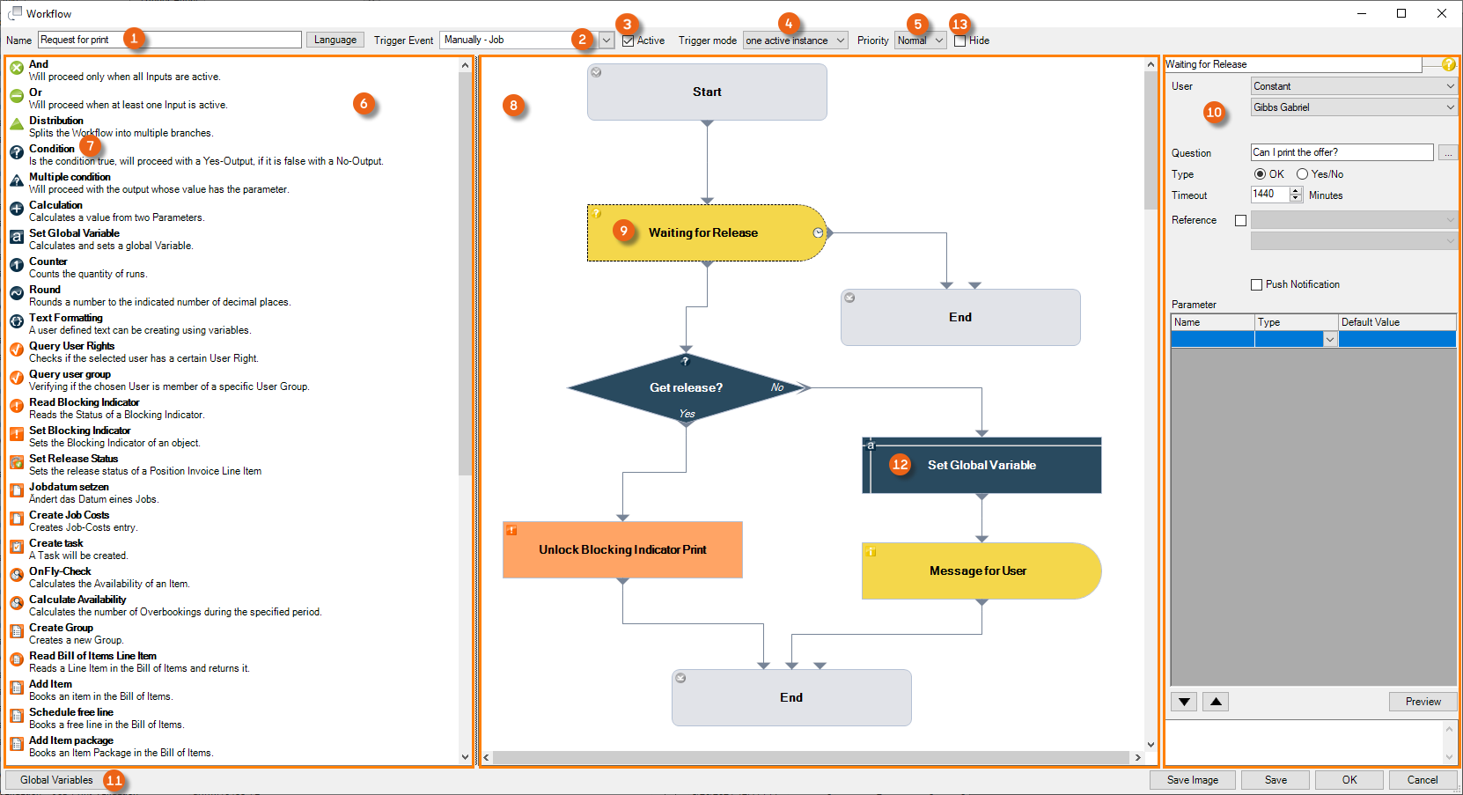Image resolution: width=1463 pixels, height=795 pixels.
Task: Click the Set Global Variable icon
Action: click(x=16, y=237)
